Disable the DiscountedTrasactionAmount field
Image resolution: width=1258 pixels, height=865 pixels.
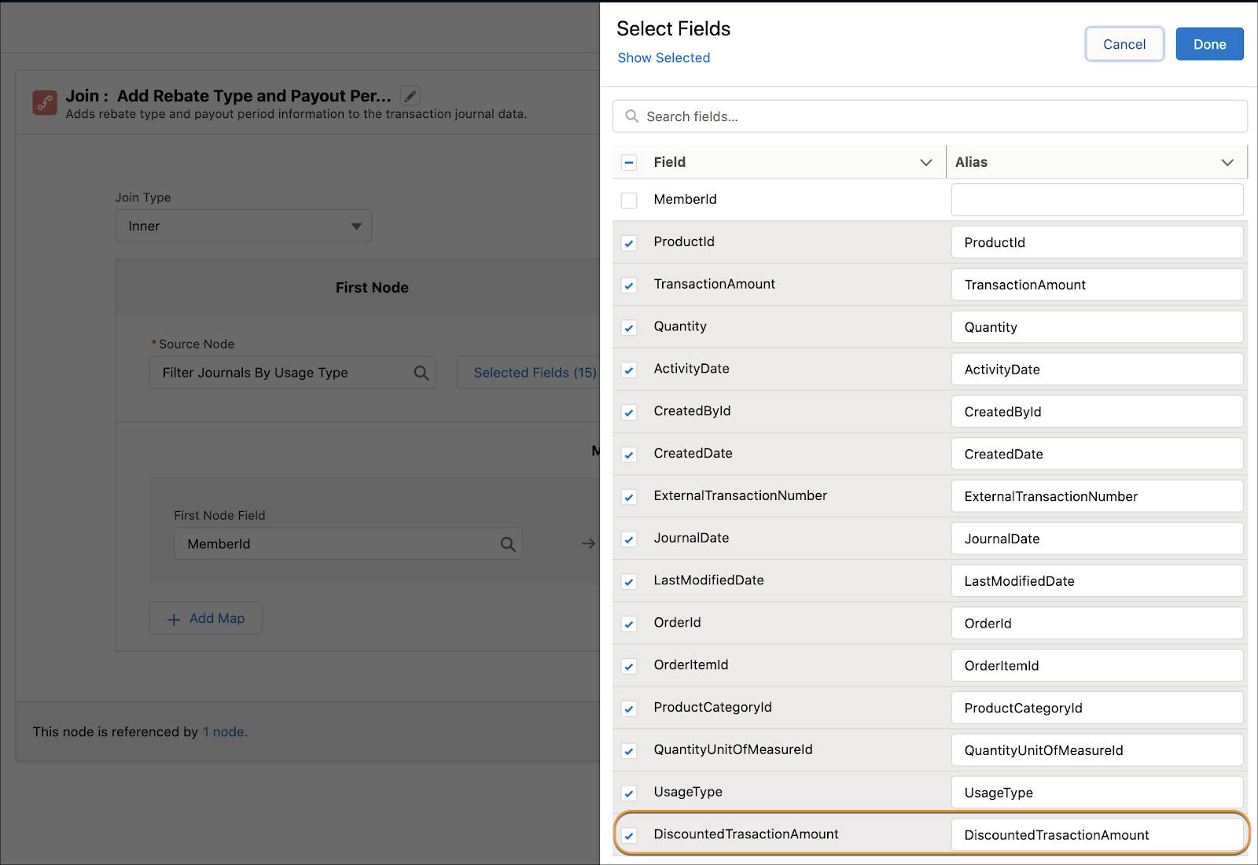click(629, 835)
